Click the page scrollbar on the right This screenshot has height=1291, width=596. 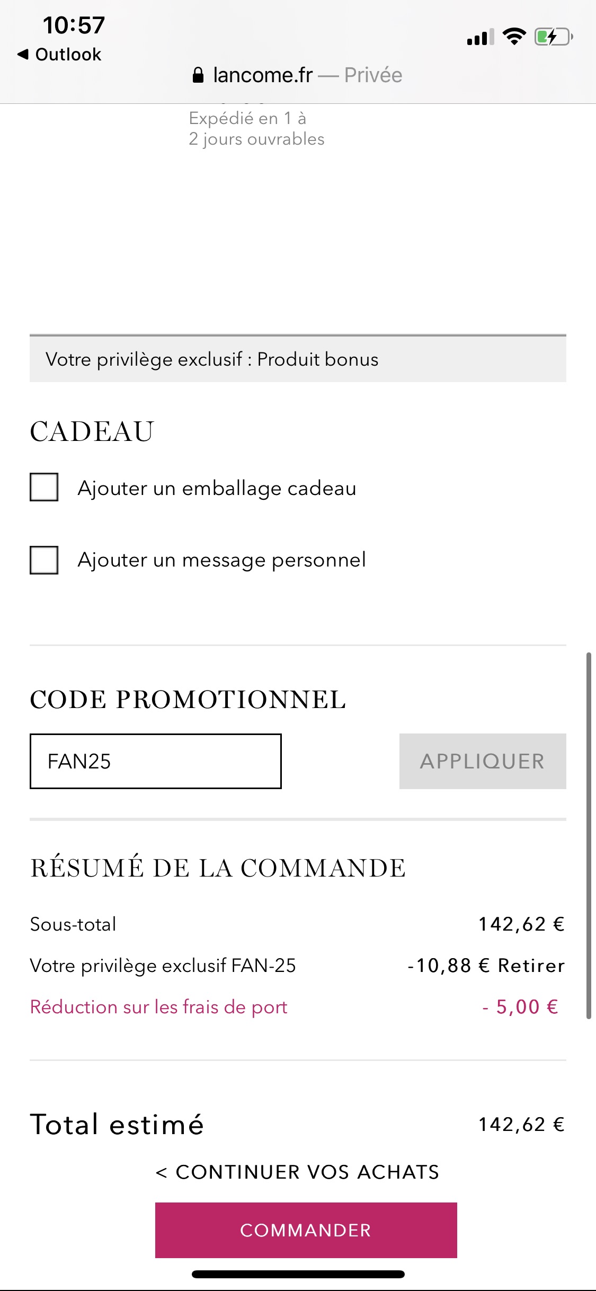588,836
